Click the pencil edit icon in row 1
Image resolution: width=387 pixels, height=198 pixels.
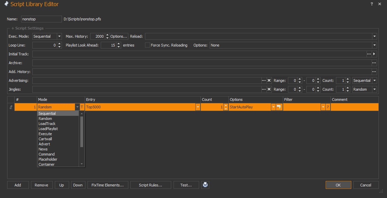pyautogui.click(x=11, y=107)
